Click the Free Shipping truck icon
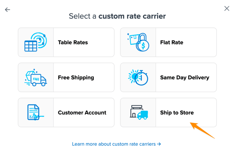Image resolution: width=235 pixels, height=163 pixels. (36, 78)
